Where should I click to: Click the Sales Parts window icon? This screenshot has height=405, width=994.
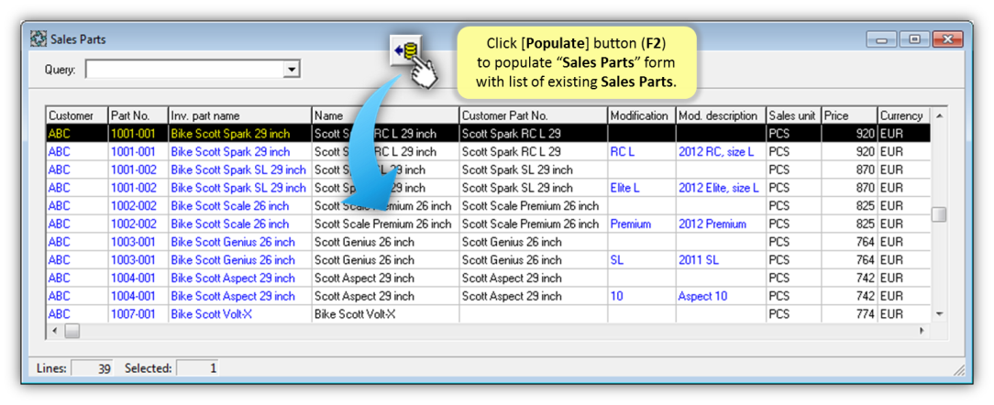38,39
